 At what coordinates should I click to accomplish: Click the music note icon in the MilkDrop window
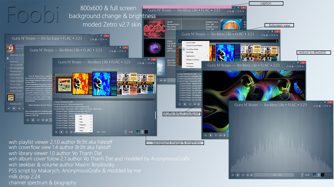click(287, 66)
